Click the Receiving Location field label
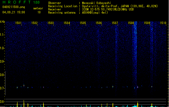 coord(63,6)
